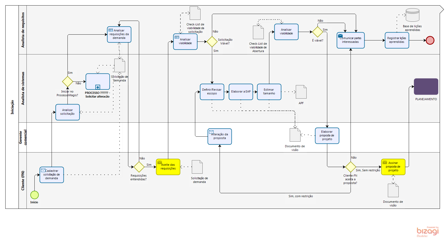Image resolution: width=445 pixels, height=240 pixels.
Task: Click the 'Cadastrar solicitação de demanda' task
Action: click(x=52, y=175)
